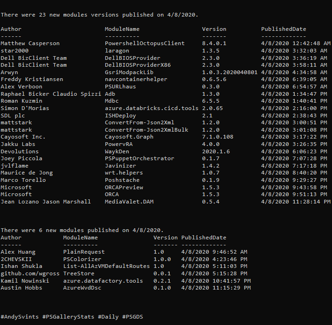The width and height of the screenshot is (332, 325).
Task: Click version 1.0.3.2020040801 of GsriModpackLib
Action: tap(230, 72)
